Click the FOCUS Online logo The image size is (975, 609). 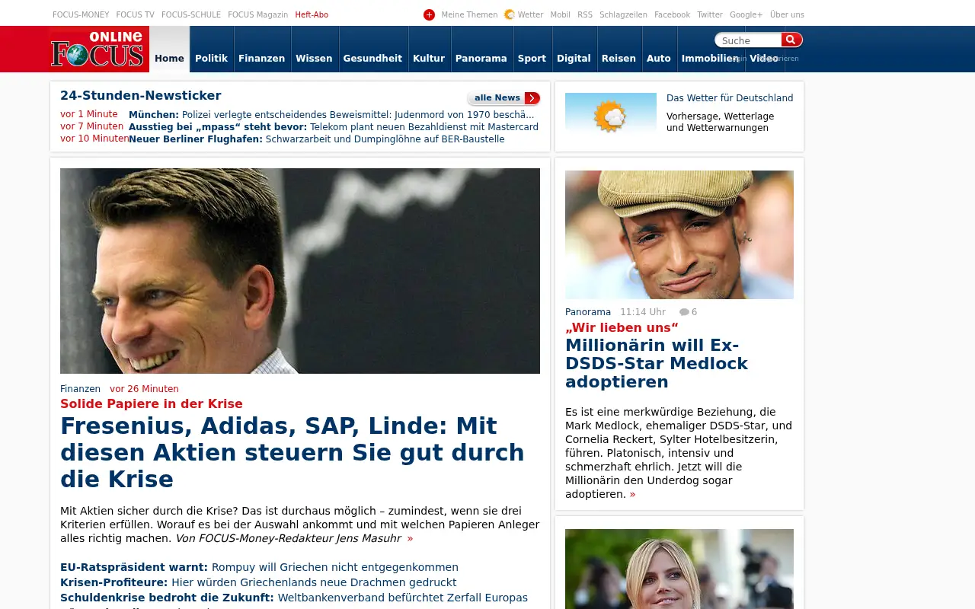click(97, 49)
